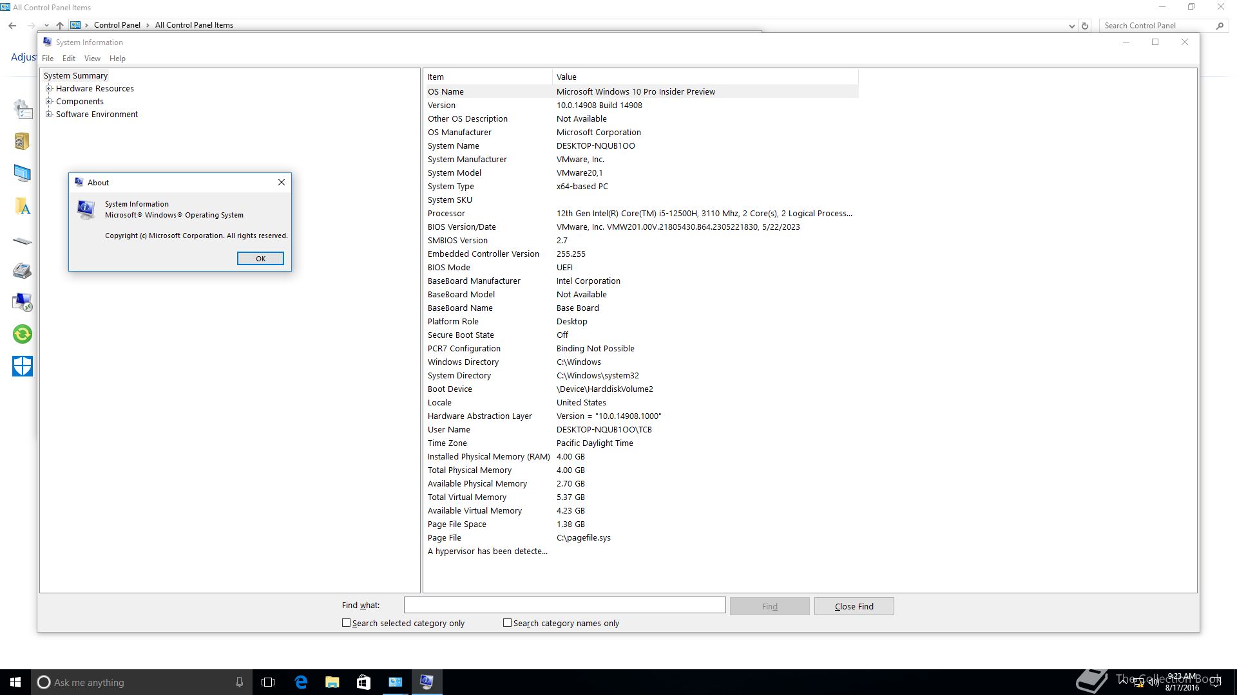Viewport: 1237px width, 695px height.
Task: Select the BIOS Version/Date row
Action: 642,227
